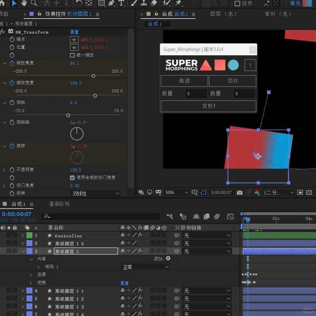Open parent dropdown for Controller layer
This screenshot has height=316, width=316.
coord(207,235)
